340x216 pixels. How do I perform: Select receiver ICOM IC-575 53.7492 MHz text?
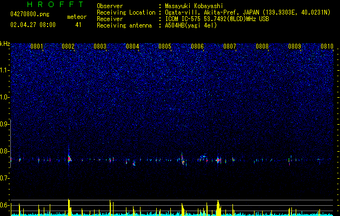point(217,19)
